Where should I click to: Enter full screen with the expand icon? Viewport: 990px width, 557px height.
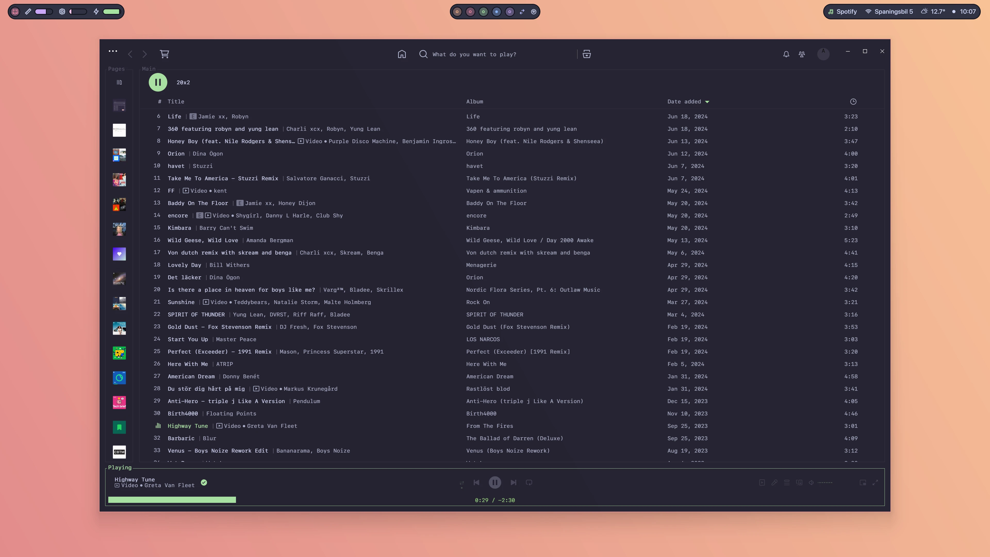pos(875,482)
